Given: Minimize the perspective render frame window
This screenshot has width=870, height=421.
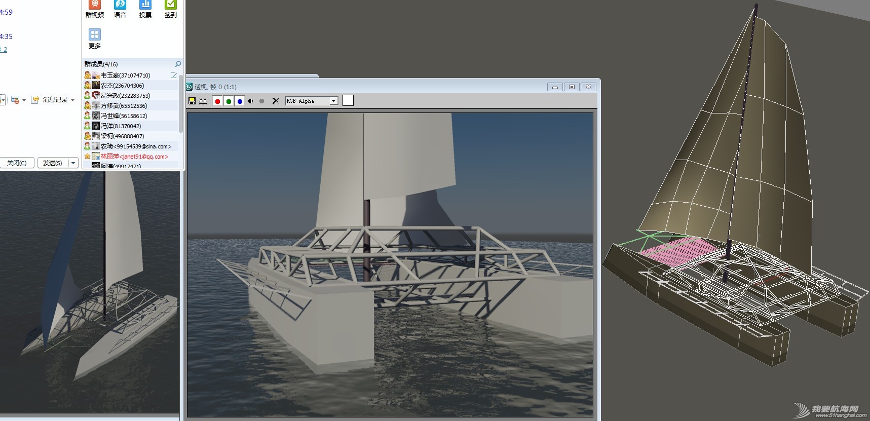Looking at the screenshot, I should pyautogui.click(x=555, y=87).
